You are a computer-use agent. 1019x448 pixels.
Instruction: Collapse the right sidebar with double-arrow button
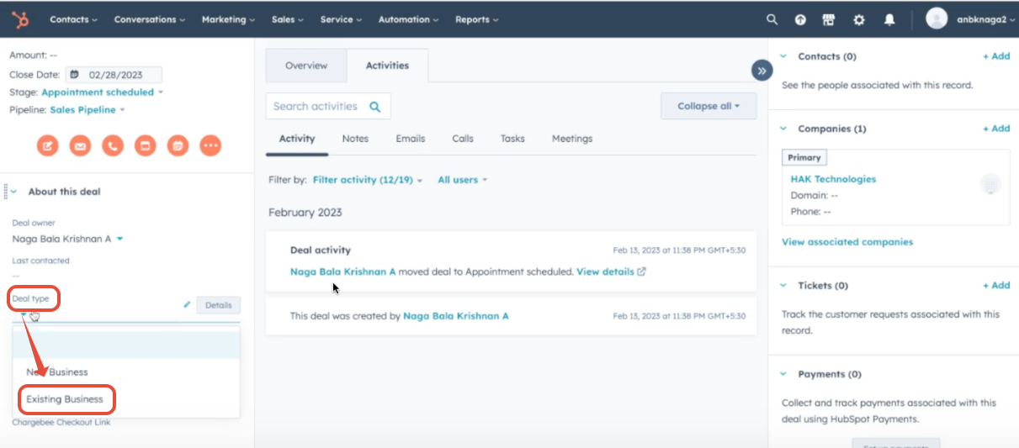point(762,71)
